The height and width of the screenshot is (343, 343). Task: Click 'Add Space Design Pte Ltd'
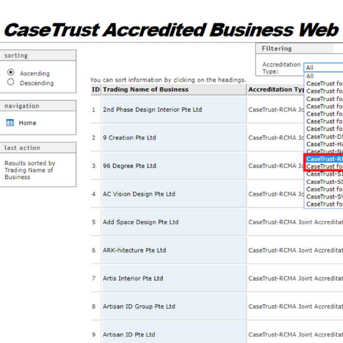click(x=141, y=222)
